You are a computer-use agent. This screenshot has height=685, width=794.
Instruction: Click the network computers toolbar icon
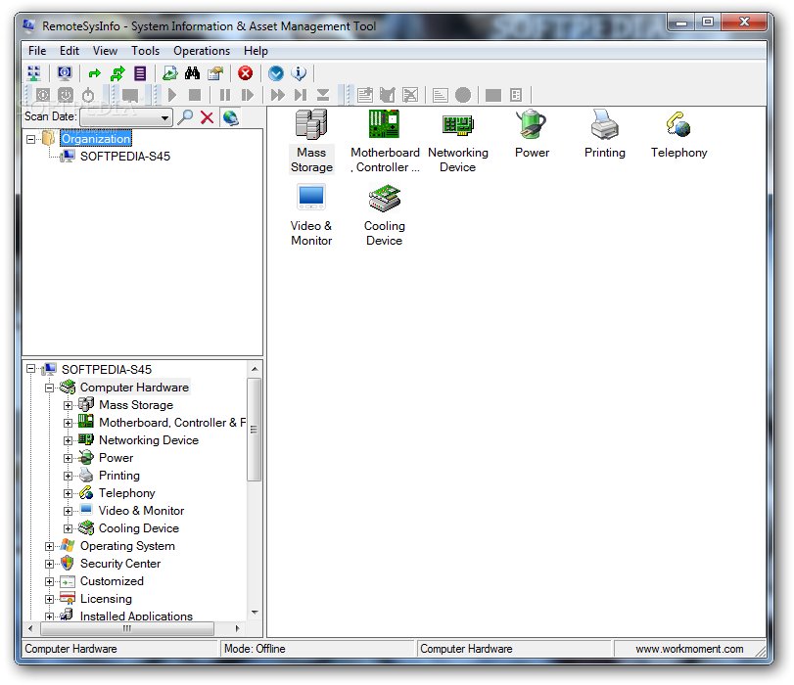34,73
